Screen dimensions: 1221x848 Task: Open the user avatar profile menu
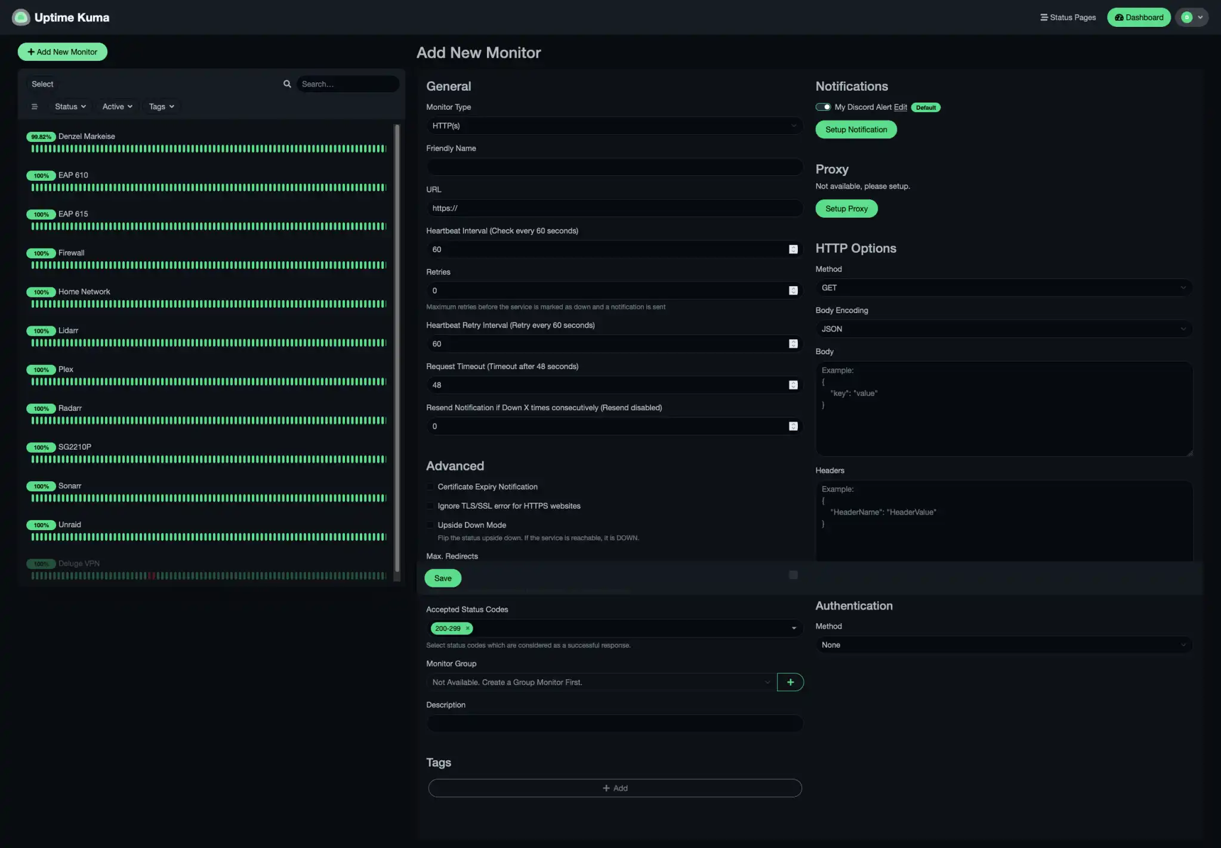[1191, 17]
